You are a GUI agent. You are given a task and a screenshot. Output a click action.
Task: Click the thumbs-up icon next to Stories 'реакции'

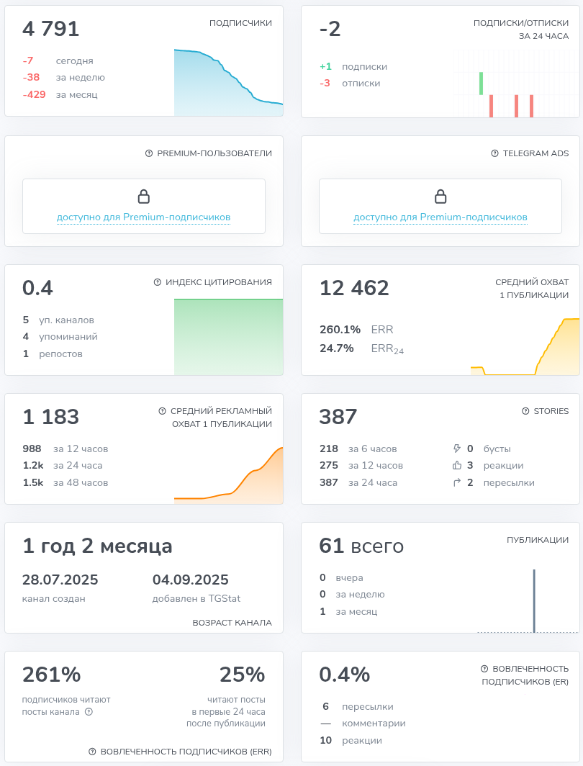pyautogui.click(x=457, y=465)
